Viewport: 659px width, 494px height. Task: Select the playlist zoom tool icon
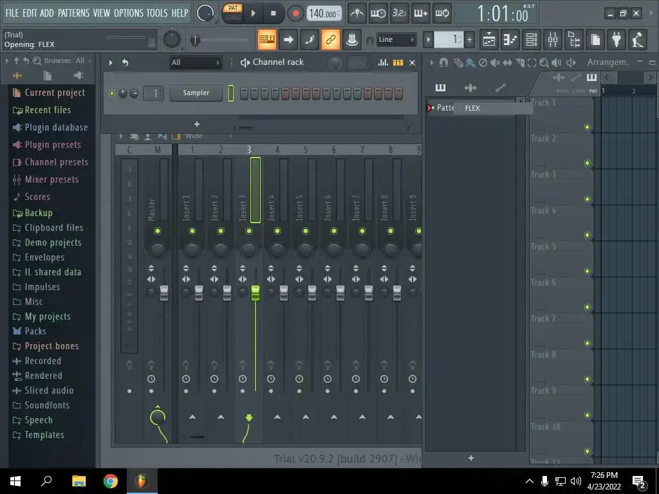(x=544, y=63)
